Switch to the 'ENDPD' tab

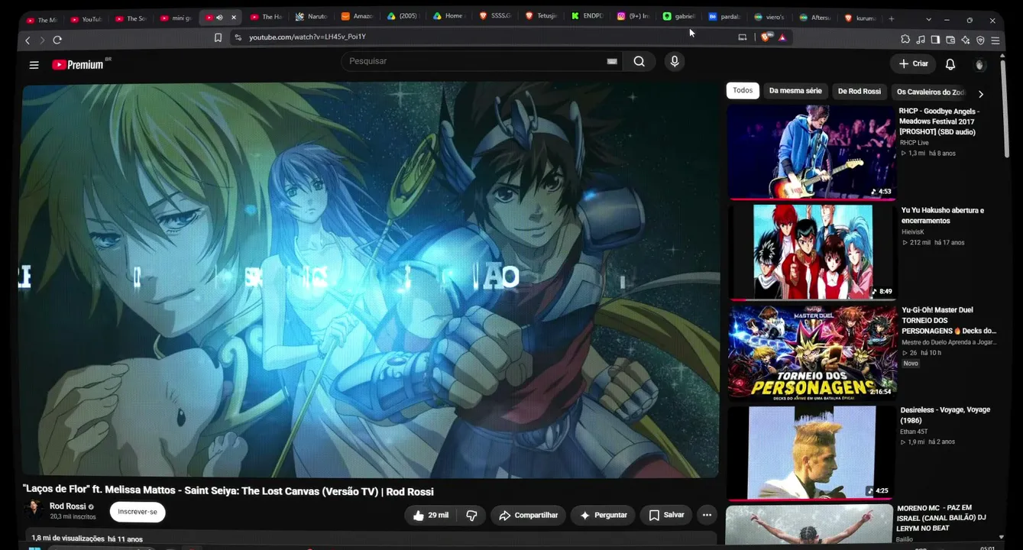tap(588, 18)
